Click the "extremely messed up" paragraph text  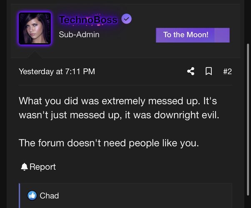117,102
